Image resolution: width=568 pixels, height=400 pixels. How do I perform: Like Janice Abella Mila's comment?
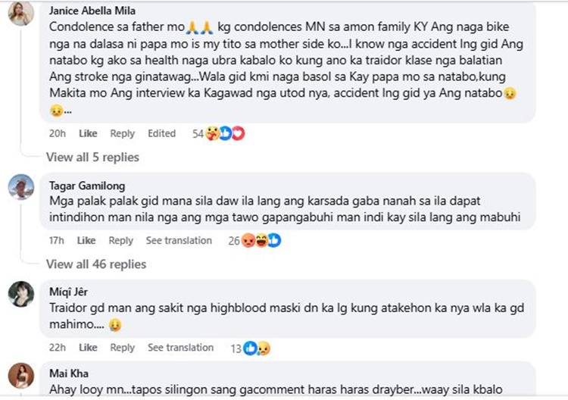click(x=88, y=133)
